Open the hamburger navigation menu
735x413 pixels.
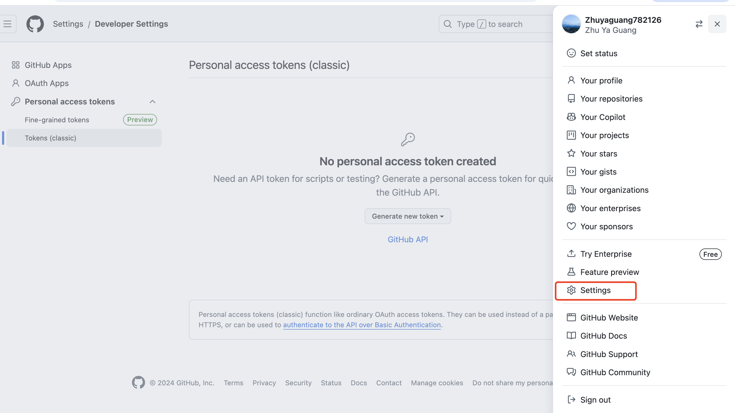tap(8, 24)
